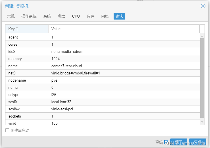
Task: Enable 创建后启动 checkbox
Action: pos(7,130)
